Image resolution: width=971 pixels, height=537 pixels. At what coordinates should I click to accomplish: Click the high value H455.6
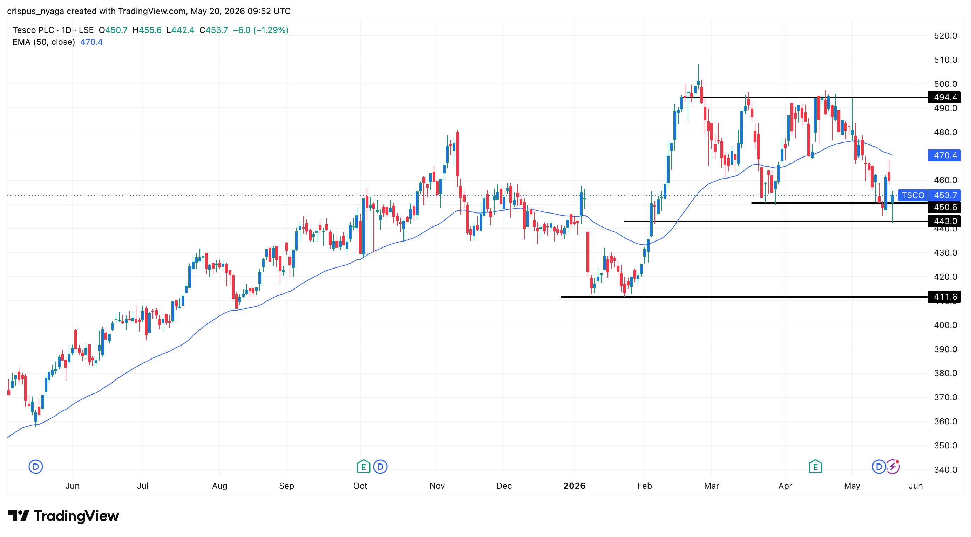147,30
